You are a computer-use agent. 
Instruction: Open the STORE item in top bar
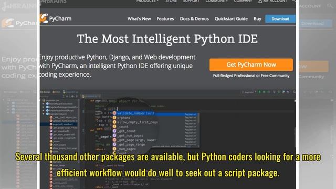[x=171, y=1]
